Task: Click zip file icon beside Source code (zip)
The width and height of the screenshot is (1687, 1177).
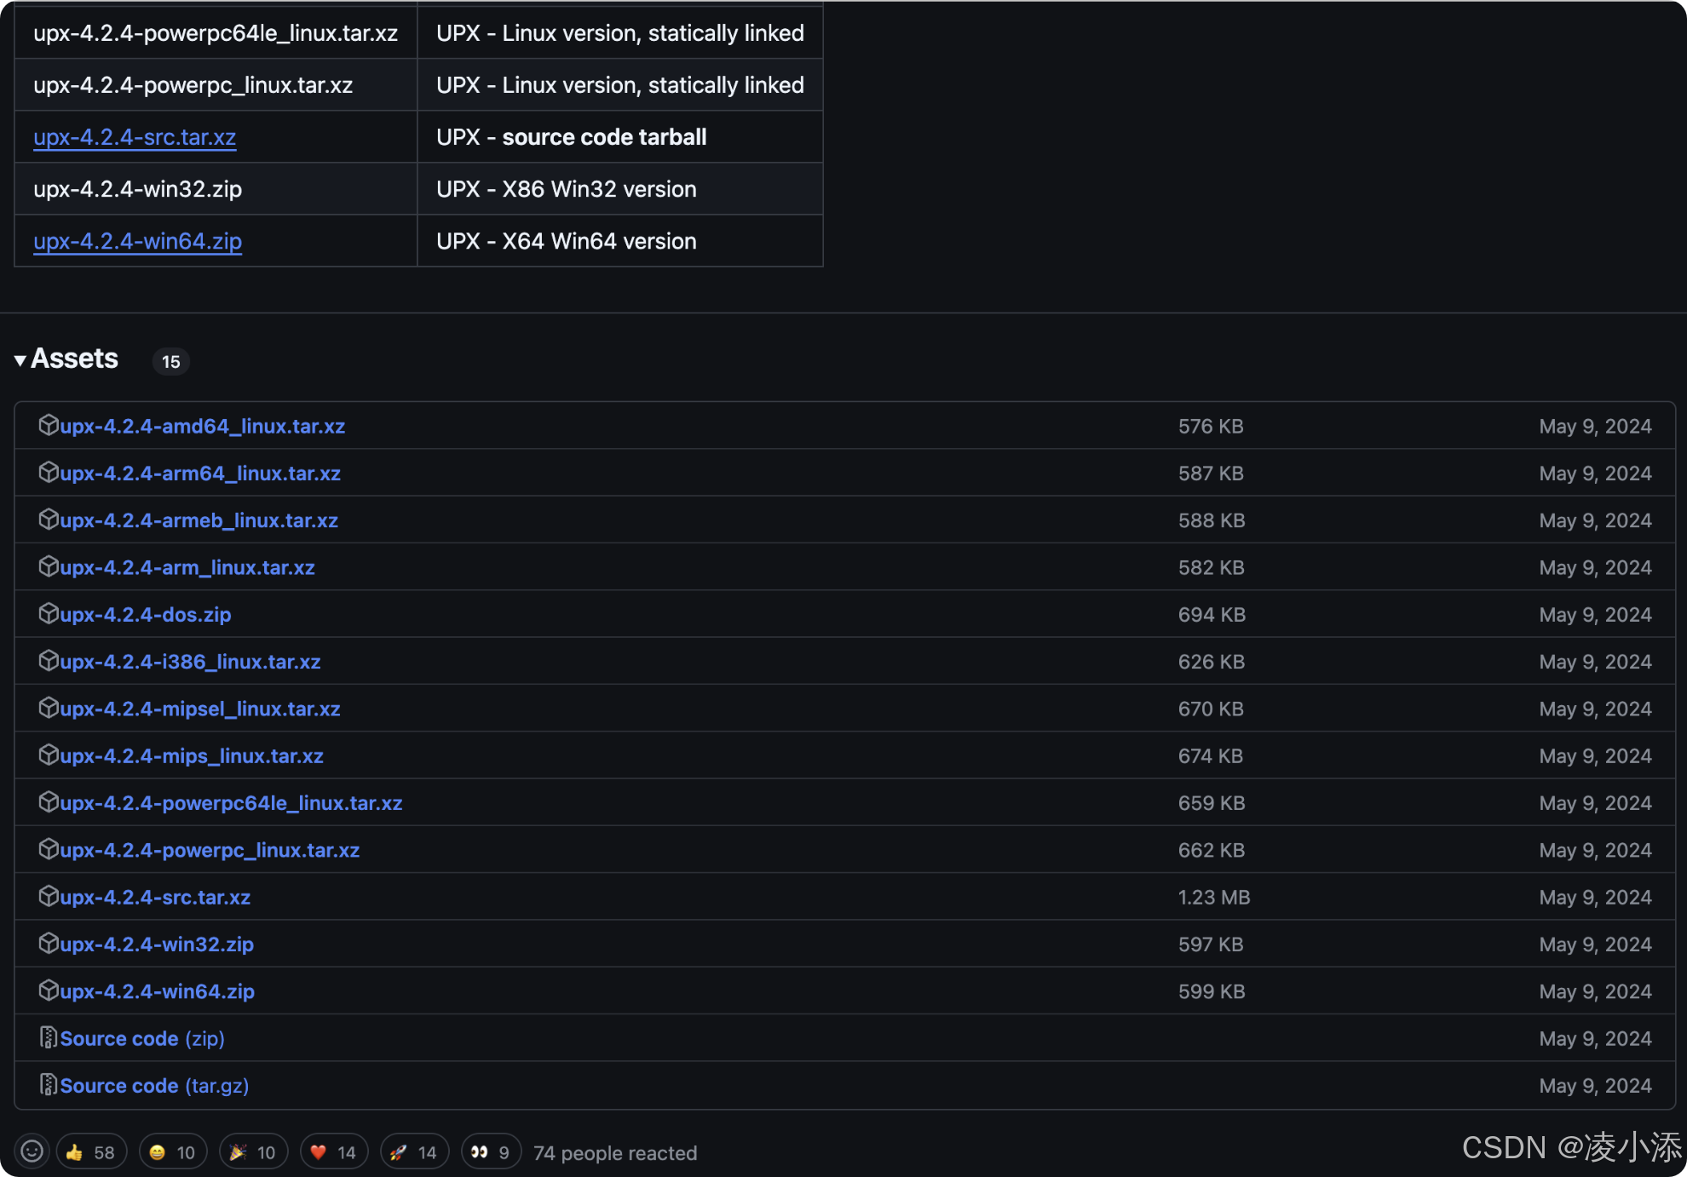Action: (48, 1037)
